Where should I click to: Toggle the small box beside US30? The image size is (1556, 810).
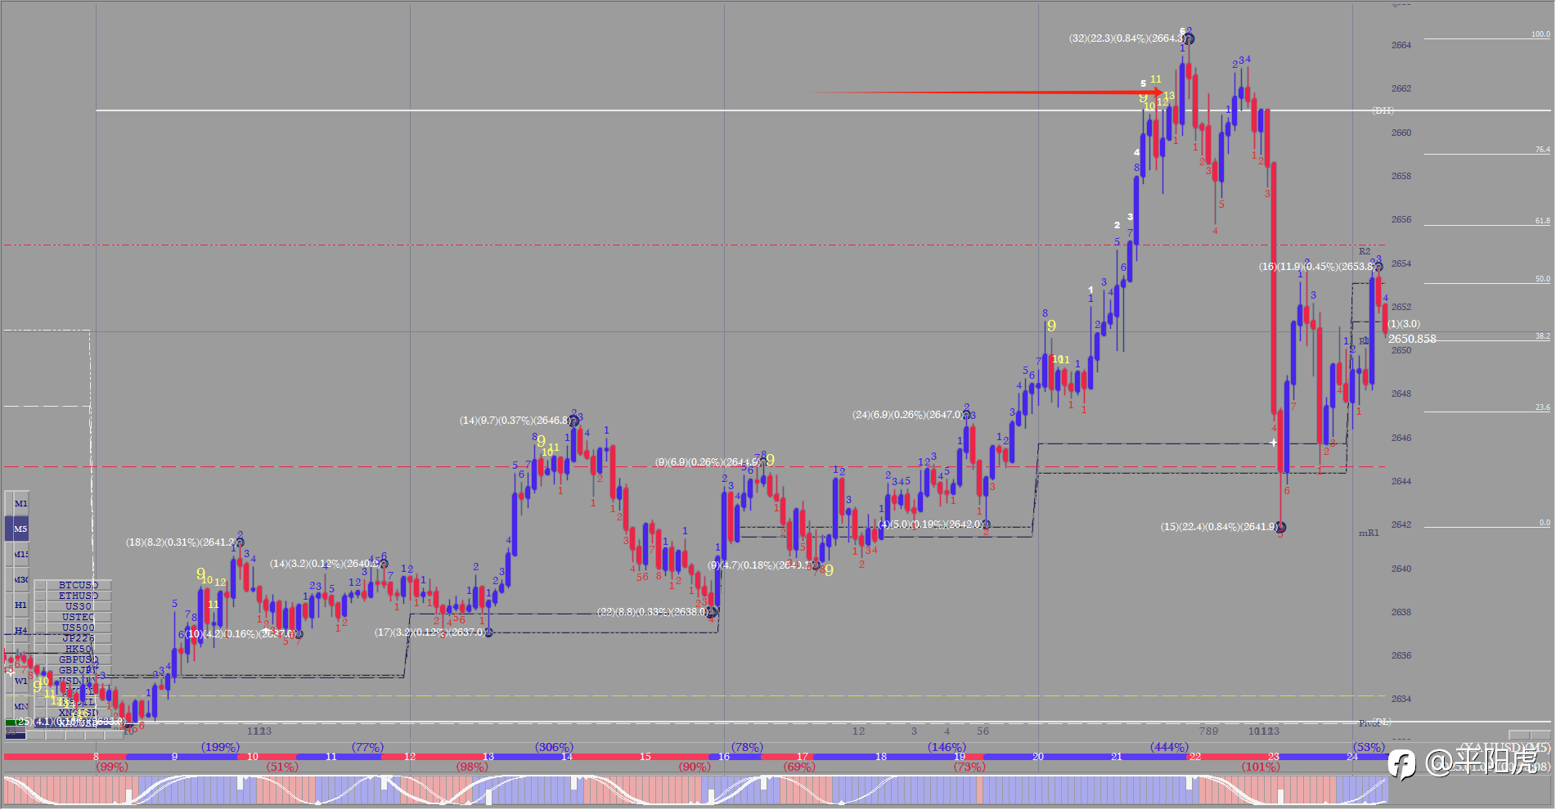click(x=40, y=606)
